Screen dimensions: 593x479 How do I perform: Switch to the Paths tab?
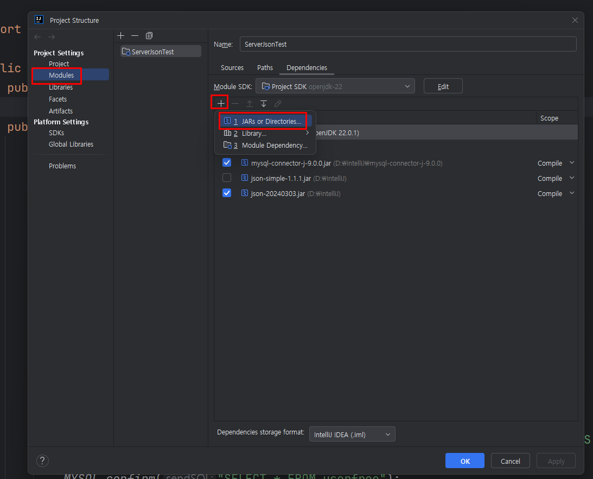pyautogui.click(x=265, y=68)
